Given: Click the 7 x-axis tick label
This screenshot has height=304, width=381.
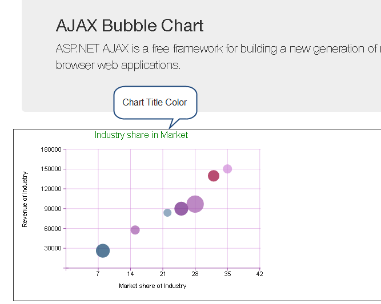Looking at the screenshot, I should pos(98,274).
